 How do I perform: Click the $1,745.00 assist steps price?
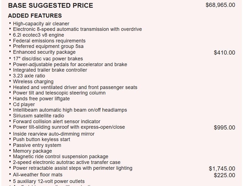222,169
